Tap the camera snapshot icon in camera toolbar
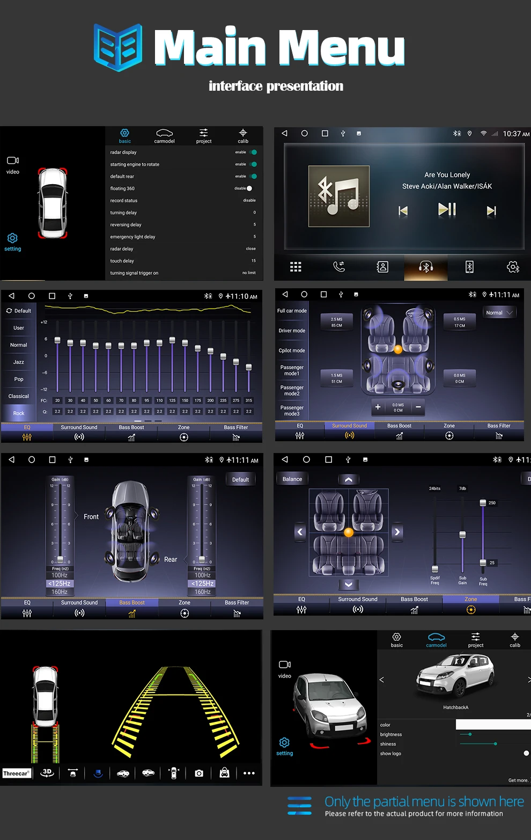Screen dimensions: 531x840 coord(199,773)
